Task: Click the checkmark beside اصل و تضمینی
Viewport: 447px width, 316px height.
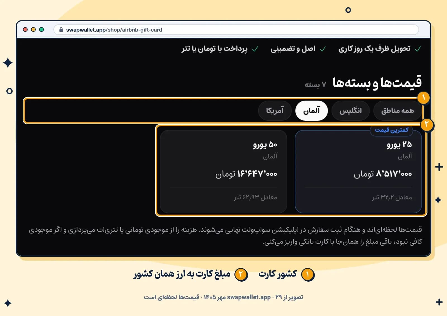Action: click(323, 49)
